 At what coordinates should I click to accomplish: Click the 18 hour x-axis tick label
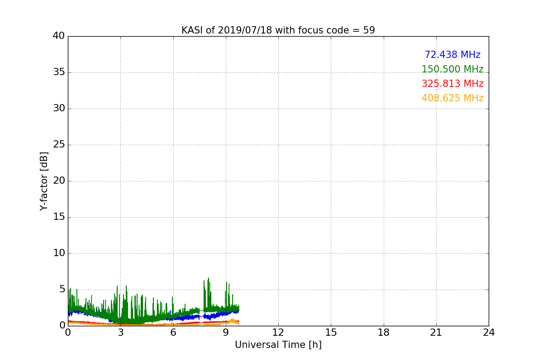coord(383,333)
